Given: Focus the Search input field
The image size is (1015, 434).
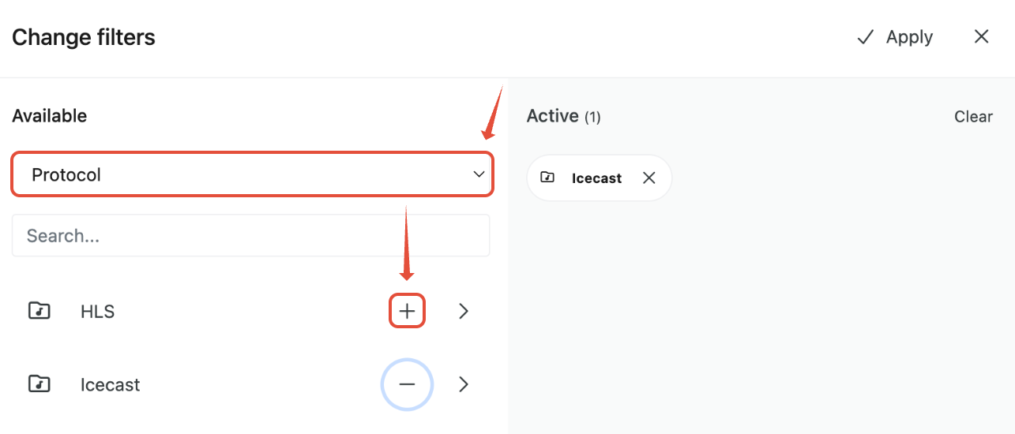Looking at the screenshot, I should coord(250,235).
